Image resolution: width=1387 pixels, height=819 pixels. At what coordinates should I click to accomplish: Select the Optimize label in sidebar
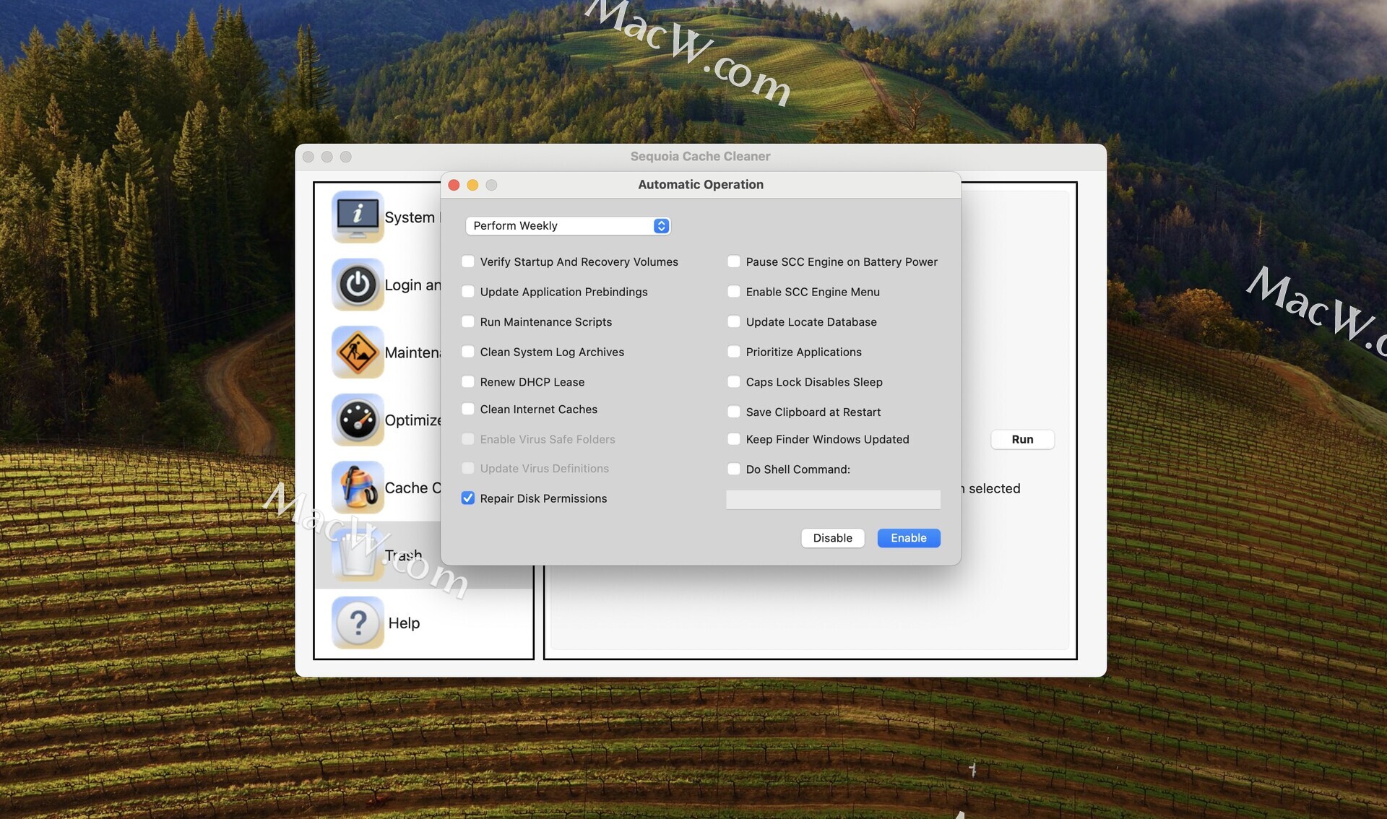point(412,420)
